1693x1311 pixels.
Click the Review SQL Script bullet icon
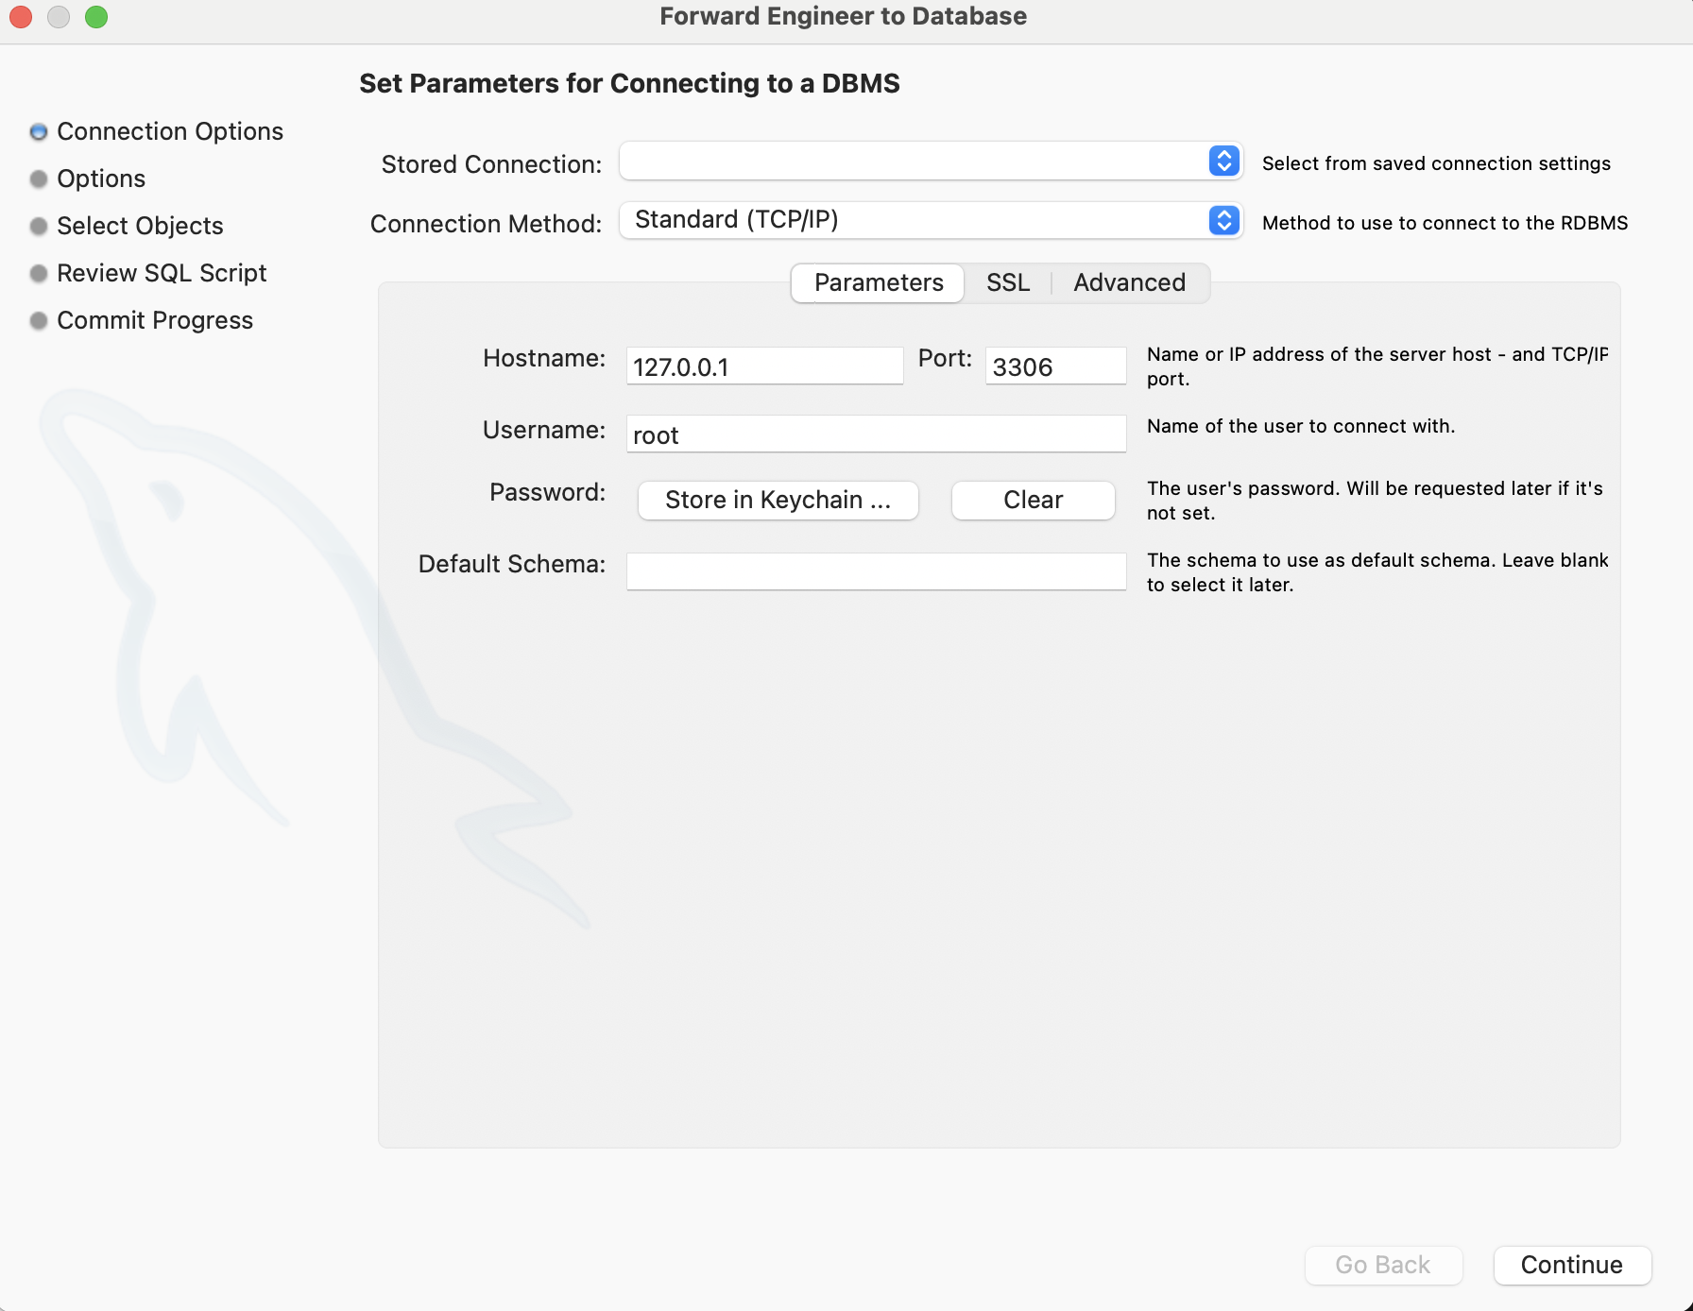39,274
